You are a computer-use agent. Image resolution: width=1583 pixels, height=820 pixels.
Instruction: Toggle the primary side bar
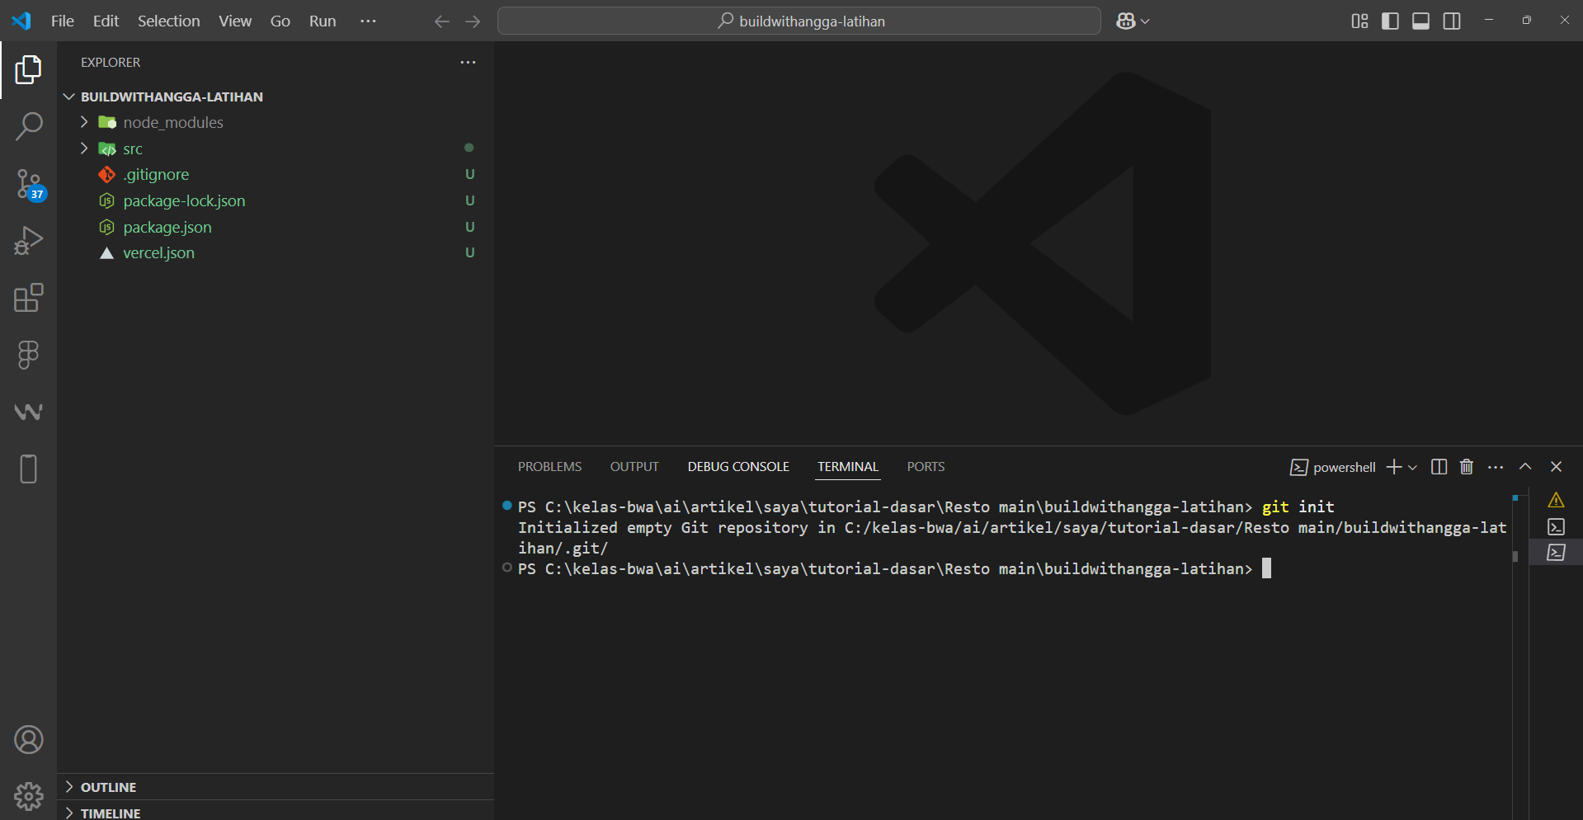(x=1390, y=21)
